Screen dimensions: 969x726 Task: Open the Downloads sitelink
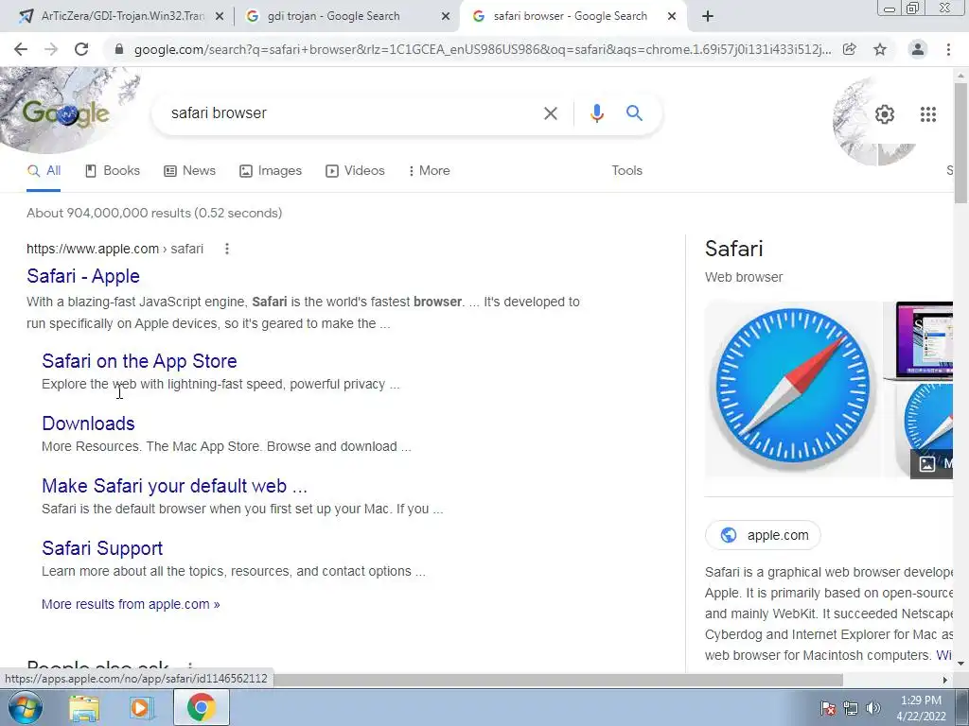(x=88, y=423)
